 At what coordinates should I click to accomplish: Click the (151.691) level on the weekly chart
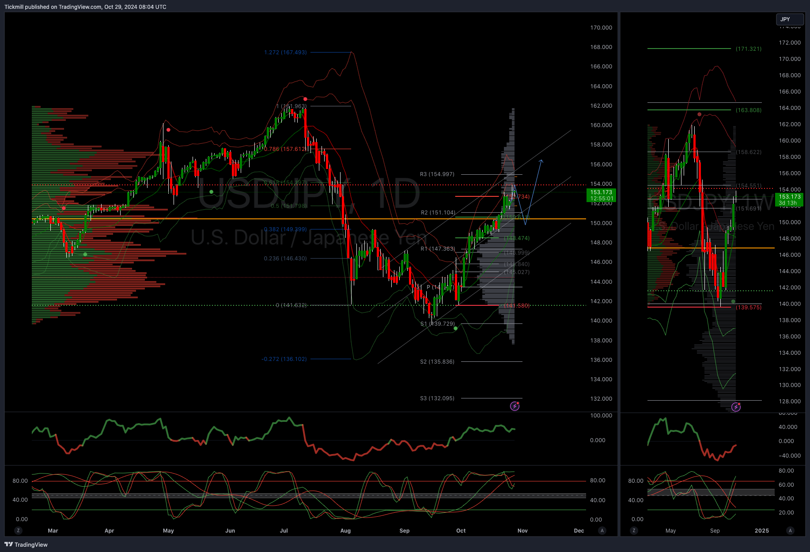click(749, 209)
